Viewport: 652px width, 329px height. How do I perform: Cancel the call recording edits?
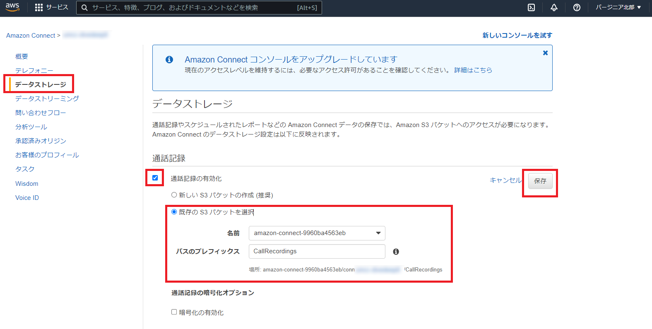[505, 180]
